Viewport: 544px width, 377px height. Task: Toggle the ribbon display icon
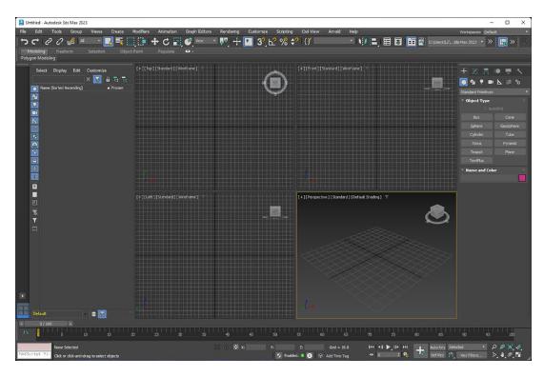click(x=412, y=42)
